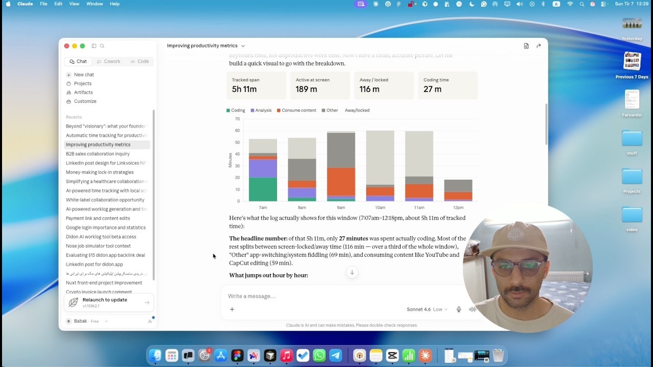Open the Automatic time tracking chat in Recents
This screenshot has width=653, height=367.
[107, 136]
